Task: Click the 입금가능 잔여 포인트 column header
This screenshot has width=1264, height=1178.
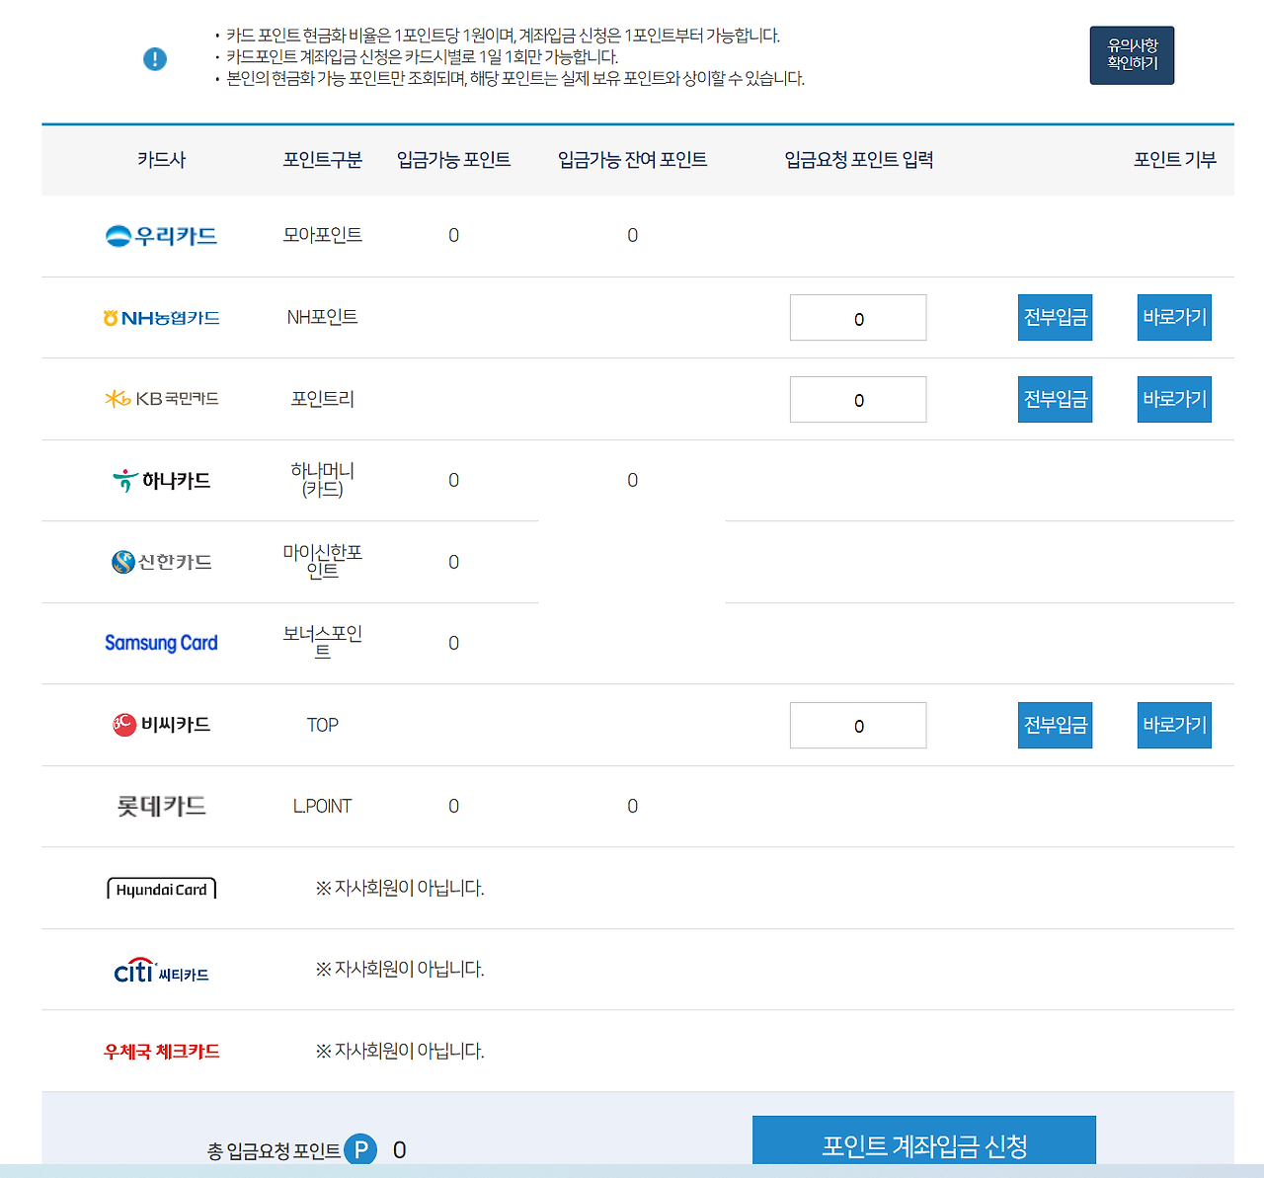Action: [632, 160]
